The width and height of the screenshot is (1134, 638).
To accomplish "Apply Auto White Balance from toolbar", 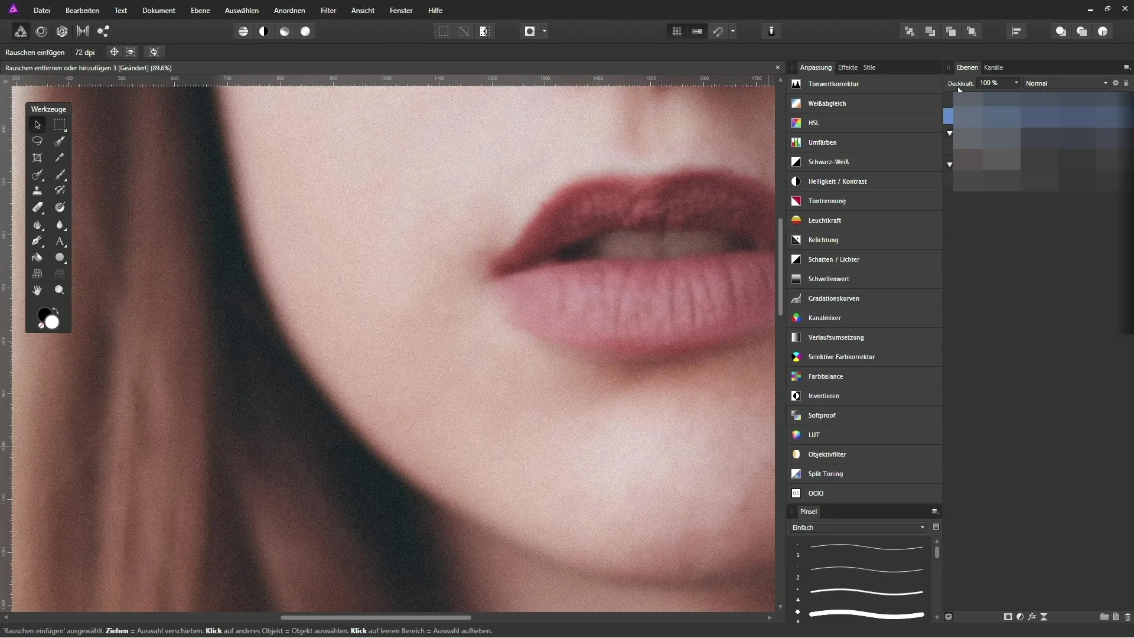I will click(305, 31).
